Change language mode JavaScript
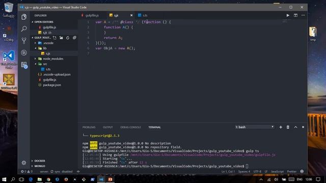 (x=277, y=172)
